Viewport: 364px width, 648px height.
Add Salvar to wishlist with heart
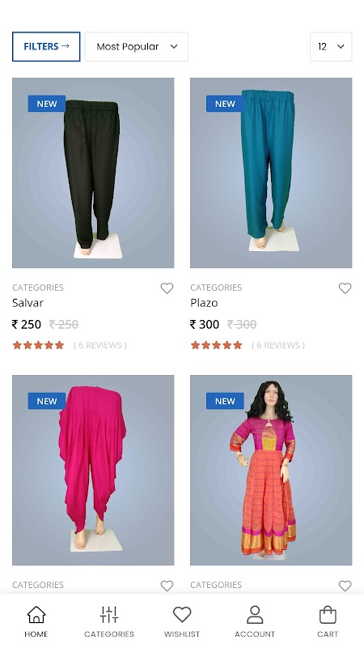[167, 288]
